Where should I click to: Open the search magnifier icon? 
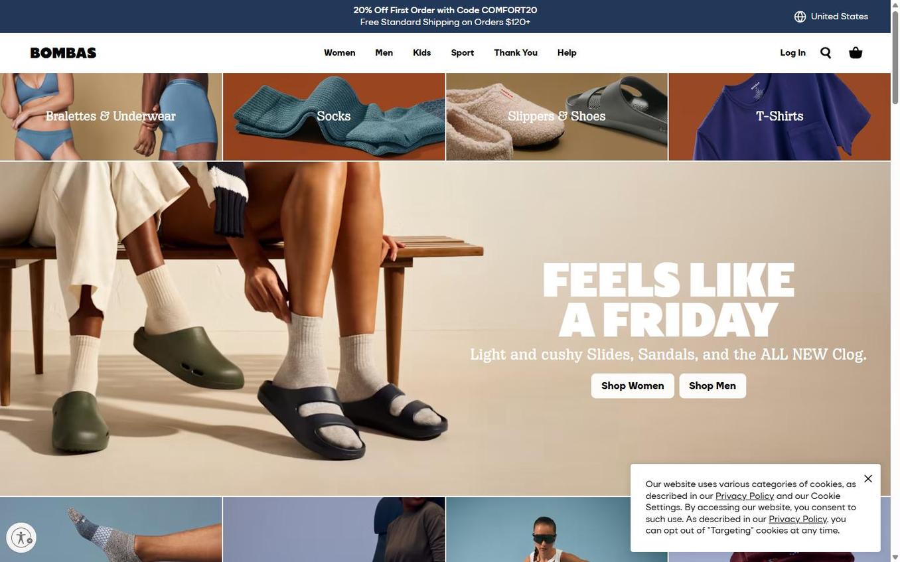tap(826, 52)
